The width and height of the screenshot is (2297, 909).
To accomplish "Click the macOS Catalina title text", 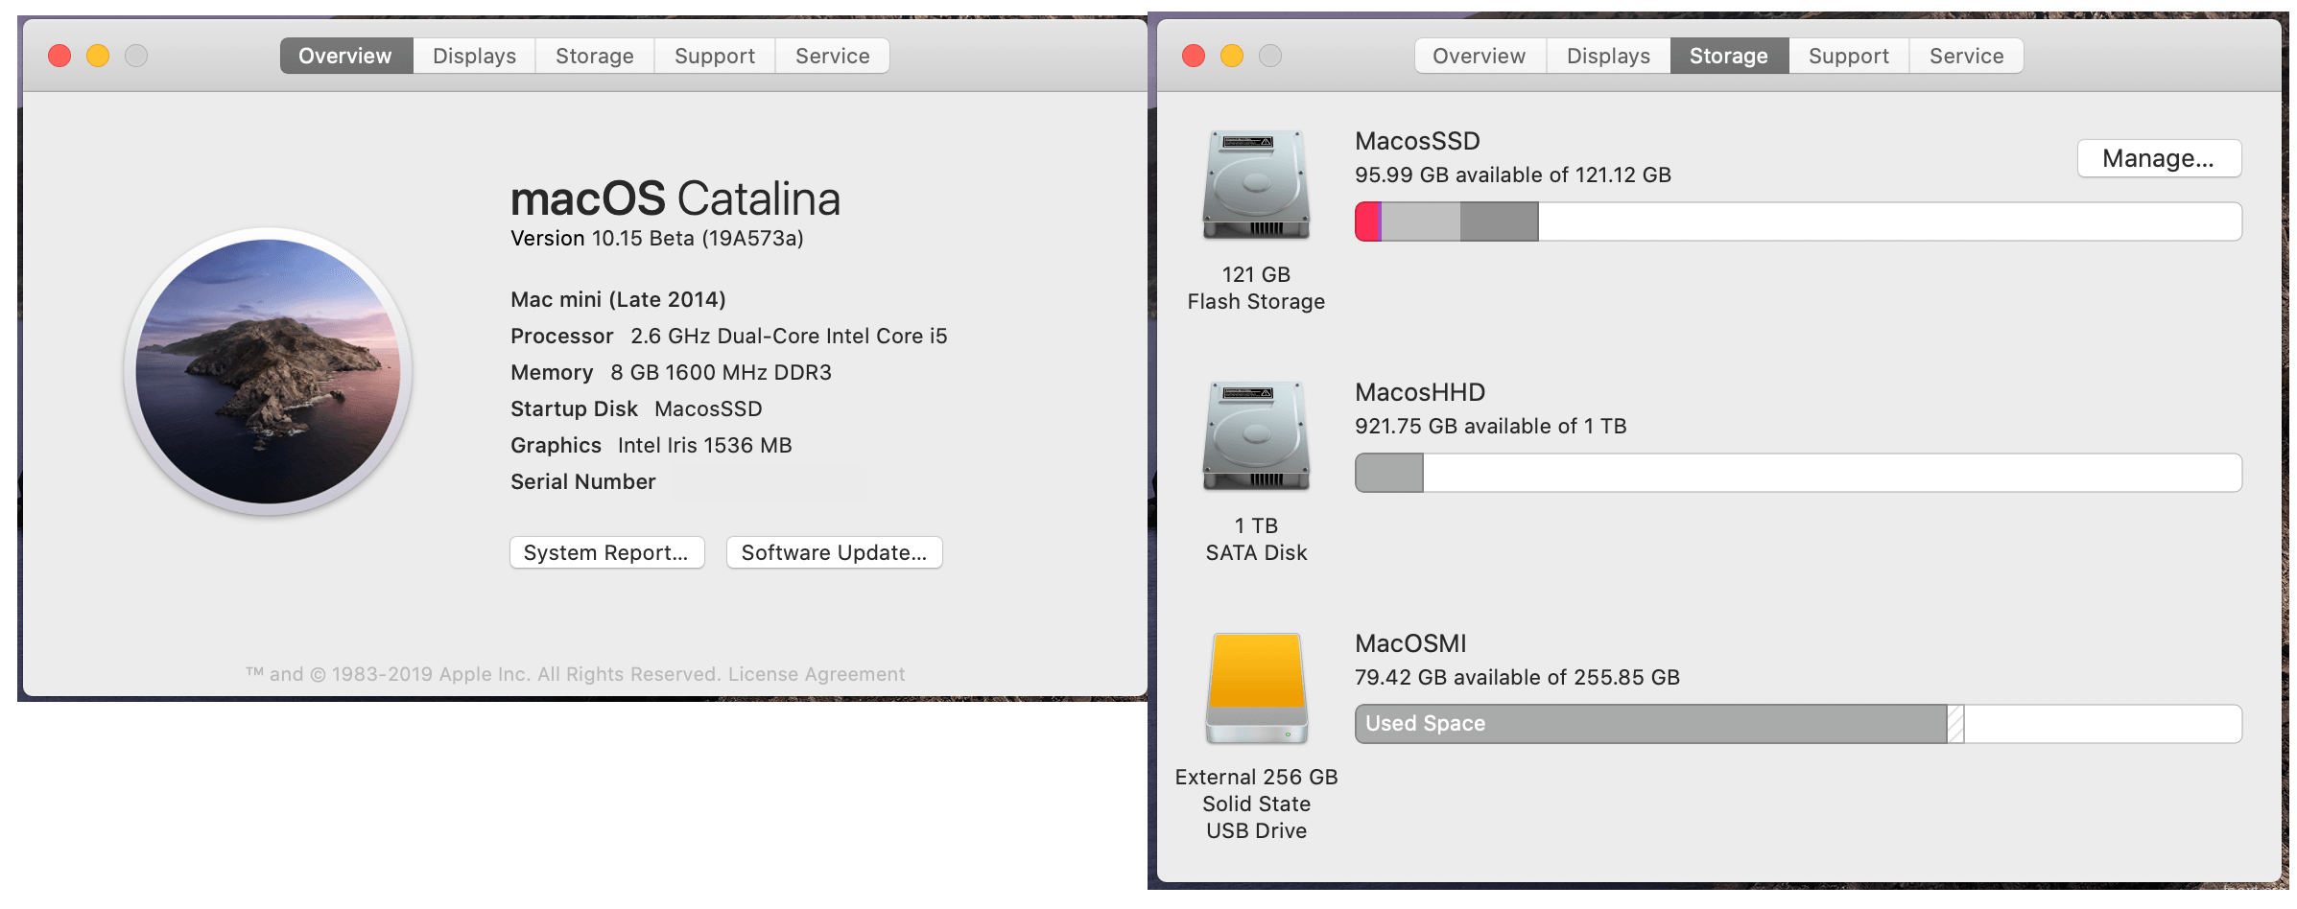I will point(675,198).
